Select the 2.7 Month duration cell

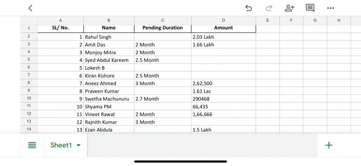tap(163, 99)
